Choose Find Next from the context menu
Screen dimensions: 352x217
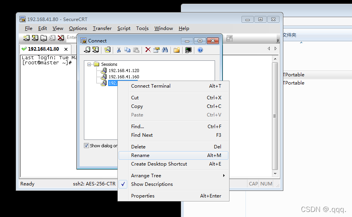173,135
